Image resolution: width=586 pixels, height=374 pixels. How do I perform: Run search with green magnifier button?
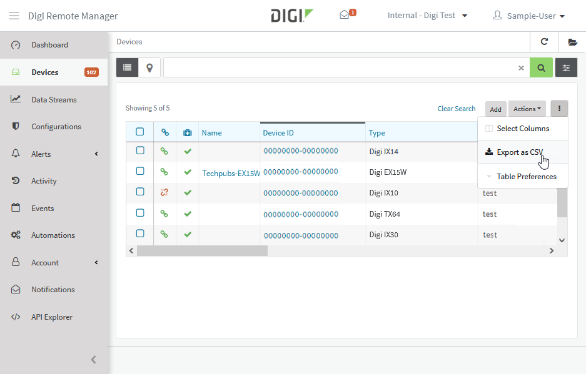tap(541, 67)
